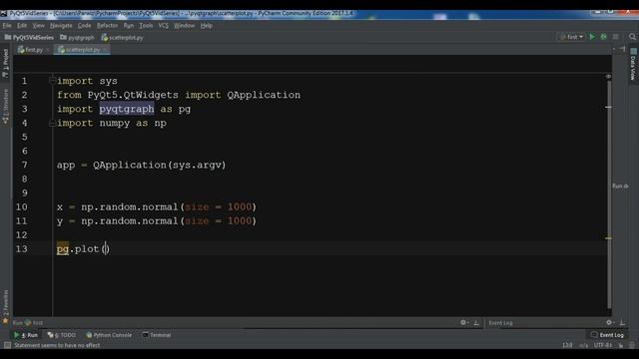Click 'Statement seems to have no effect' status message
Image resolution: width=639 pixels, height=359 pixels.
click(x=57, y=345)
